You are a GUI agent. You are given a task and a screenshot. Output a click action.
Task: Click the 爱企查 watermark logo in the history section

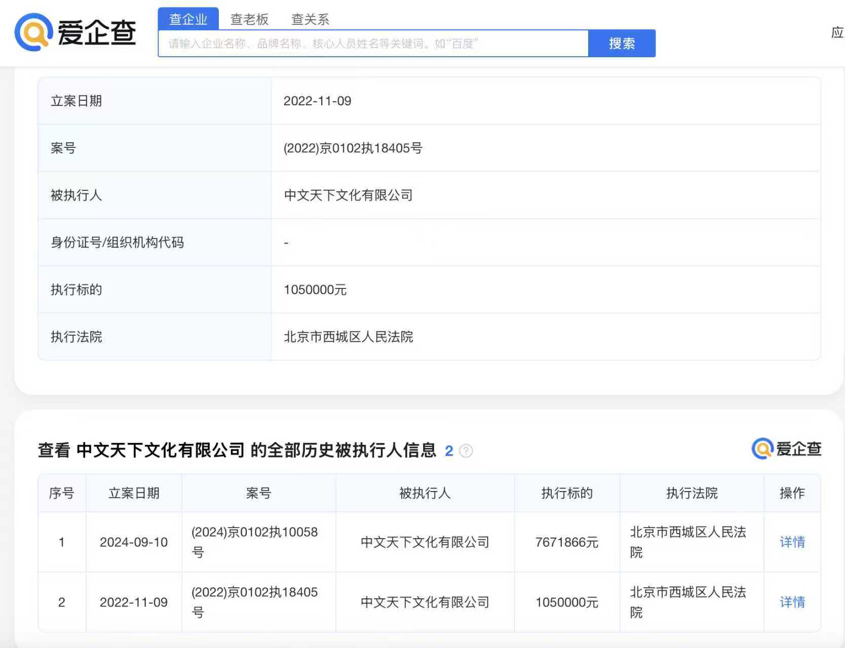pos(786,449)
